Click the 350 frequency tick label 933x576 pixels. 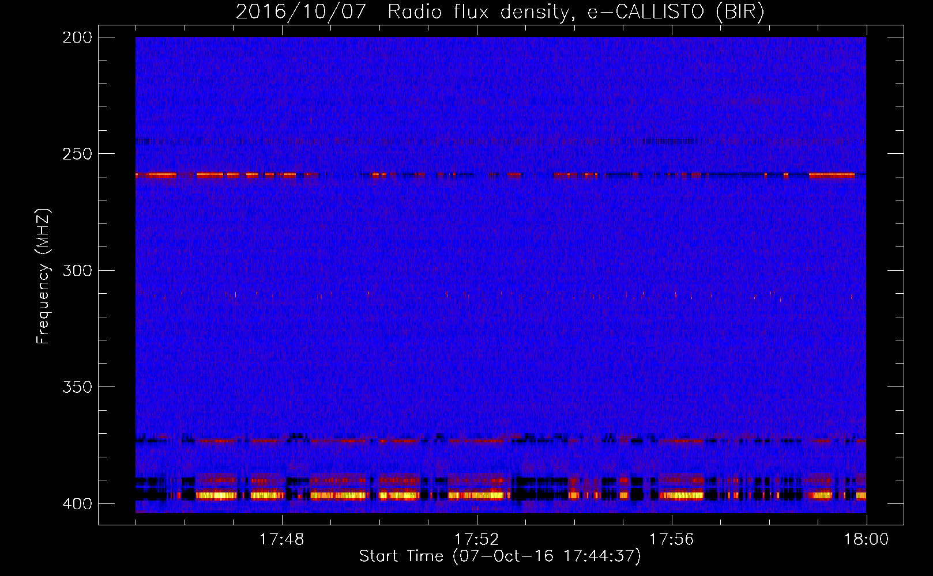77,387
